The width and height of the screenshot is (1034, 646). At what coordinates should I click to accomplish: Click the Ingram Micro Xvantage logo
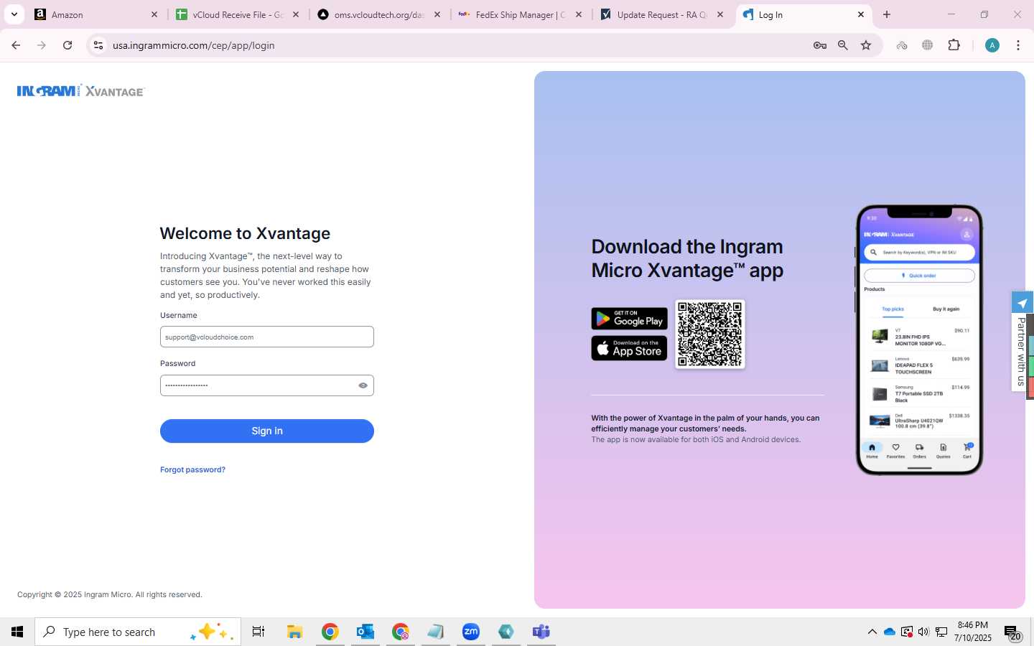(81, 91)
